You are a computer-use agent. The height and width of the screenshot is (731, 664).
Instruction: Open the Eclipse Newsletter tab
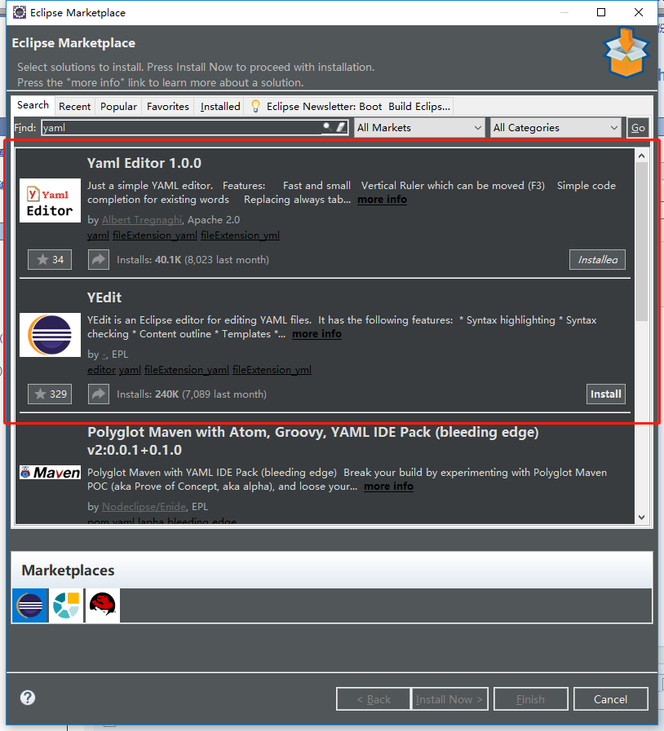coord(350,106)
